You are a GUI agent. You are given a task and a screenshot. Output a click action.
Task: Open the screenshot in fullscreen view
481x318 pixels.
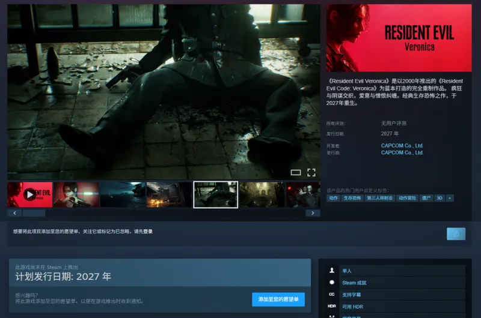click(x=311, y=173)
